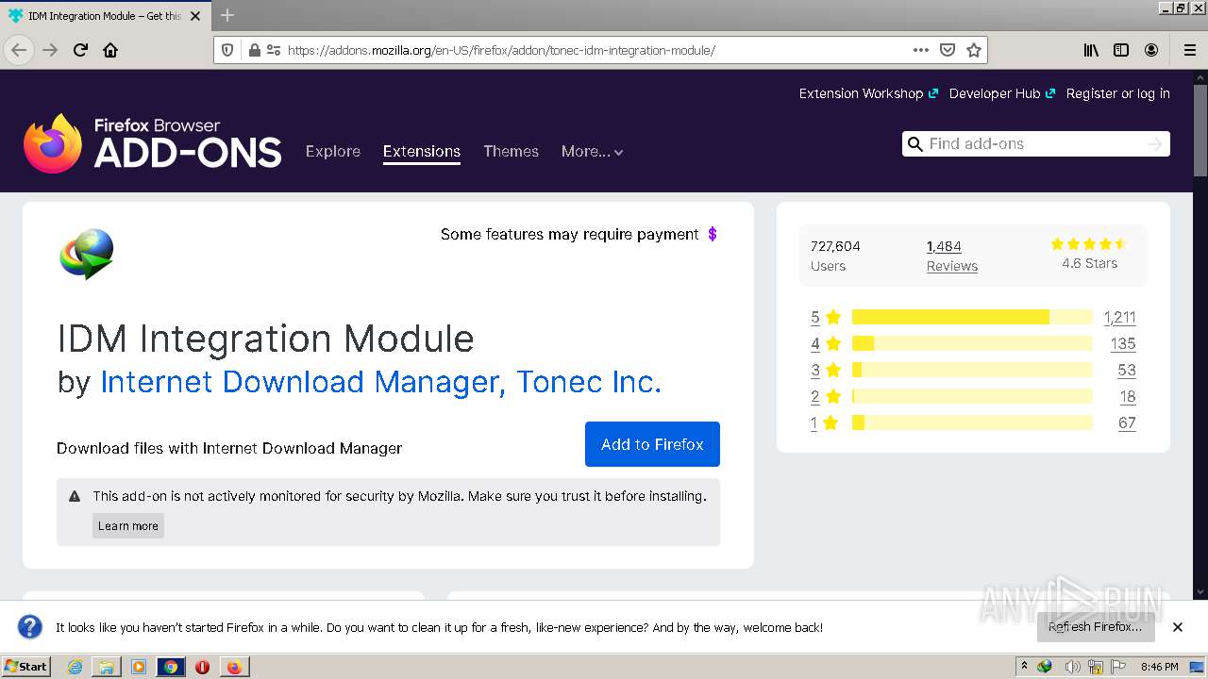Click the 8:46 PM taskbar clock
The height and width of the screenshot is (679, 1208).
[1159, 667]
